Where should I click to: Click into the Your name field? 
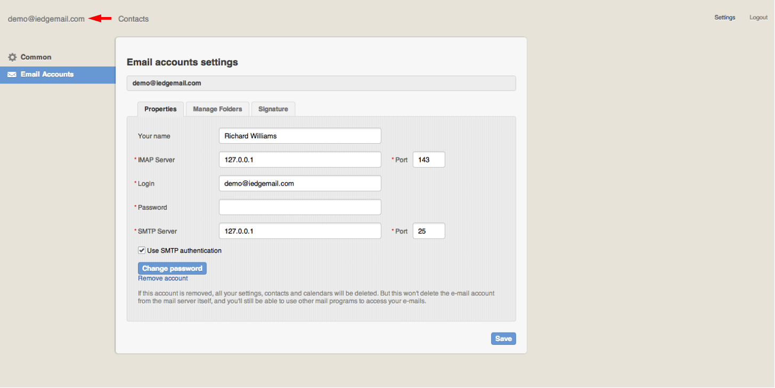[x=300, y=136]
